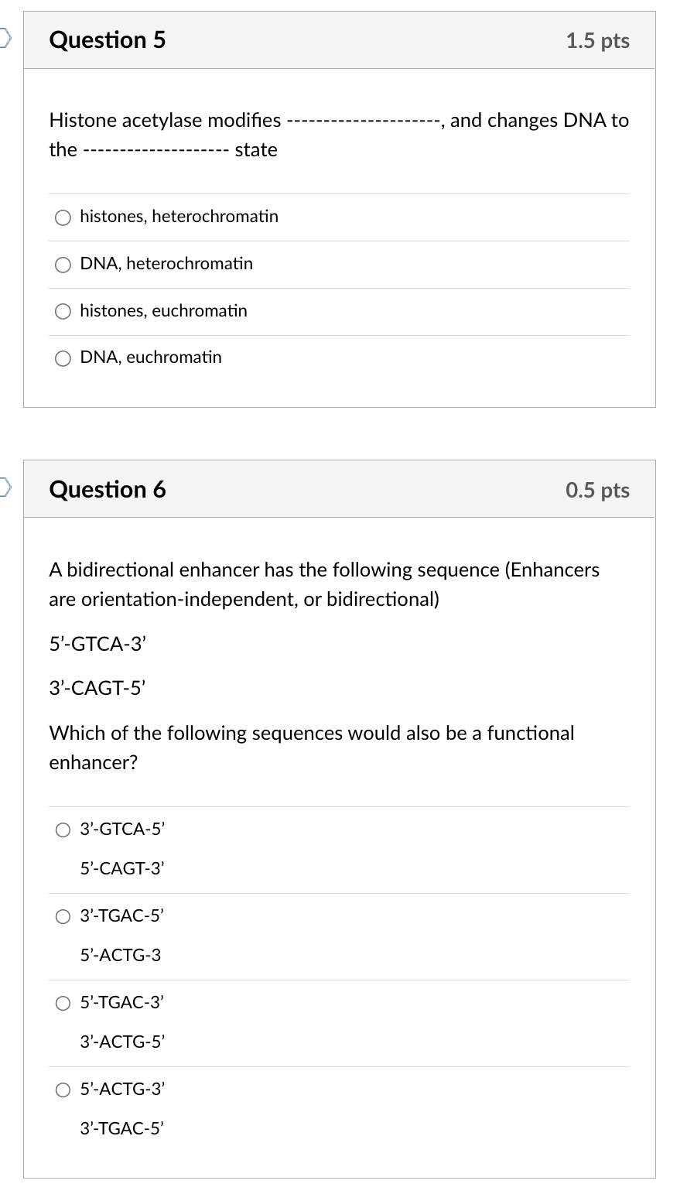The width and height of the screenshot is (687, 1201).
Task: Select the "histones, heterochromatin" answer option
Action: pyautogui.click(x=63, y=217)
